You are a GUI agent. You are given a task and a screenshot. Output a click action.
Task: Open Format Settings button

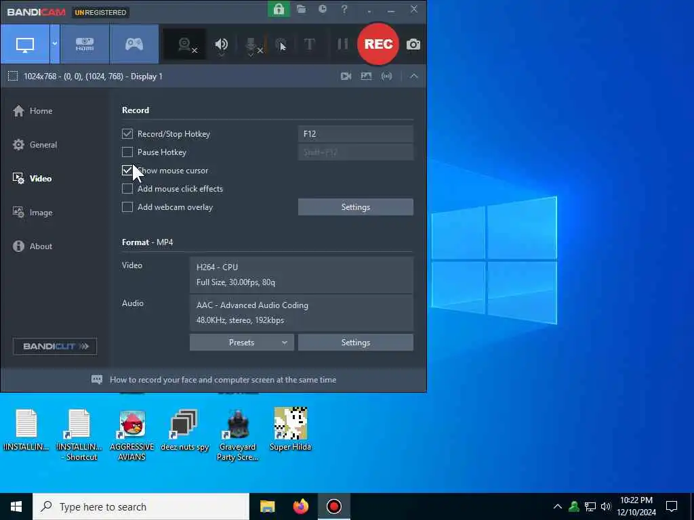click(x=355, y=342)
